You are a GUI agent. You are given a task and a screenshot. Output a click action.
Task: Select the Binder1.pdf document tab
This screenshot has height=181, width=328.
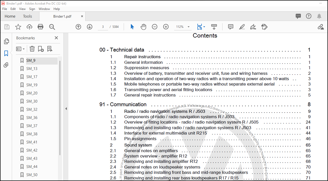point(62,16)
